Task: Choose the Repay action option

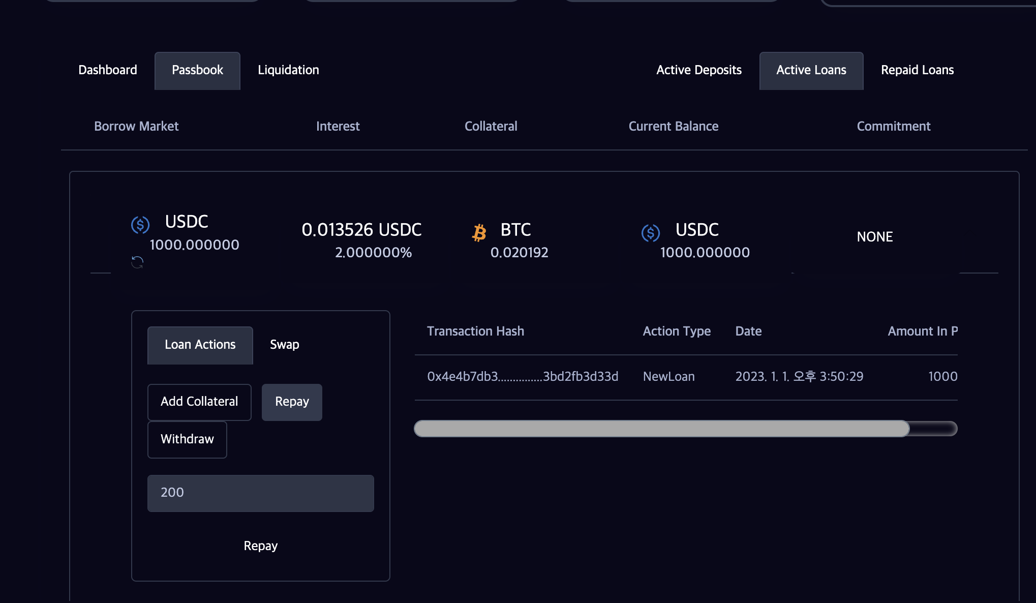Action: click(292, 402)
